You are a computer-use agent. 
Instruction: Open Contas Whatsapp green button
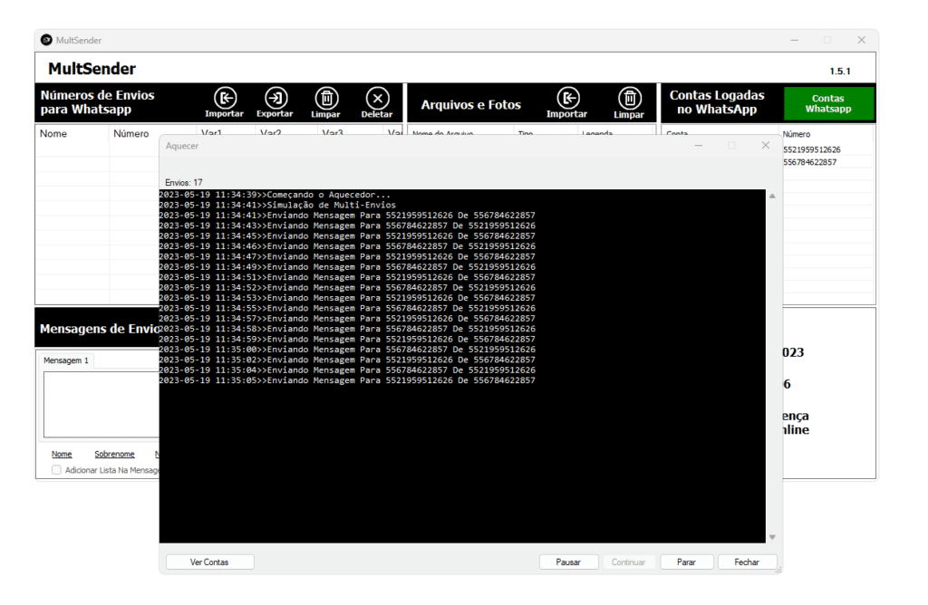point(828,103)
